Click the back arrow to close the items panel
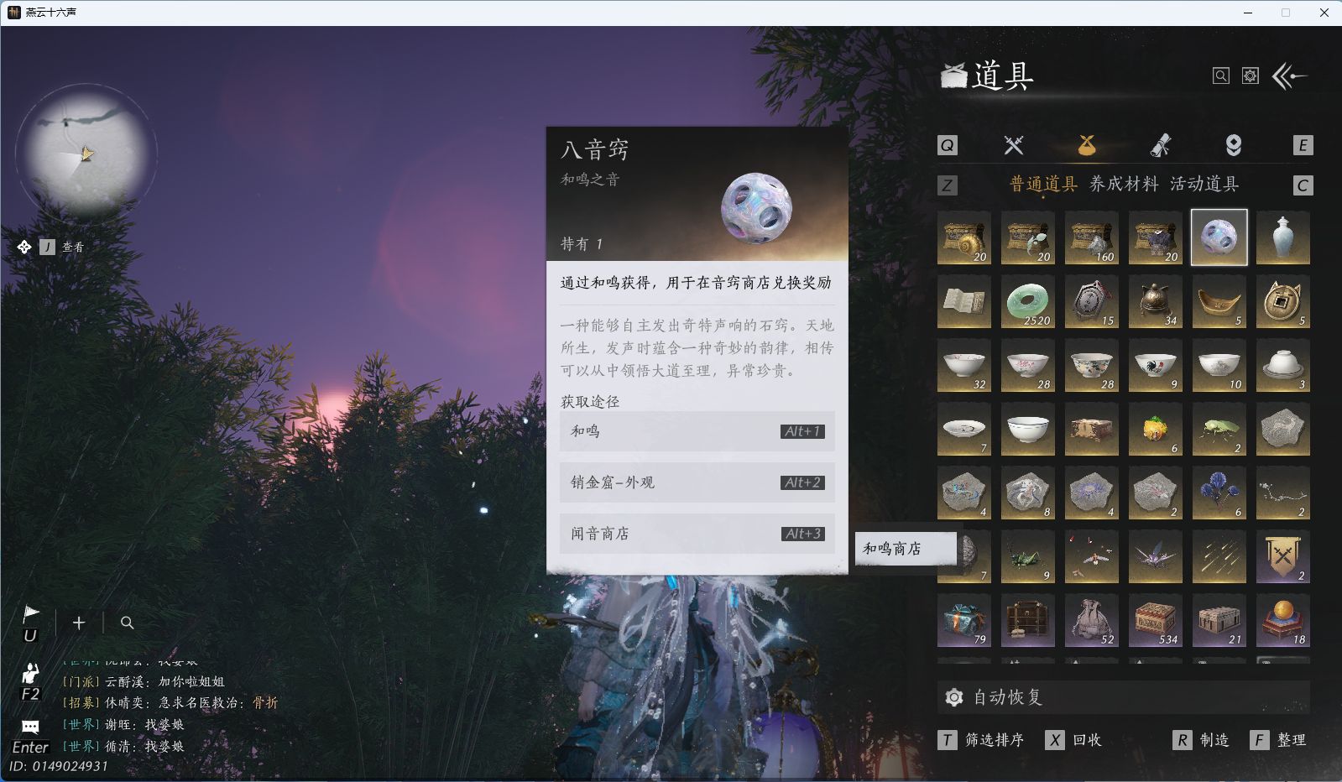 point(1290,76)
